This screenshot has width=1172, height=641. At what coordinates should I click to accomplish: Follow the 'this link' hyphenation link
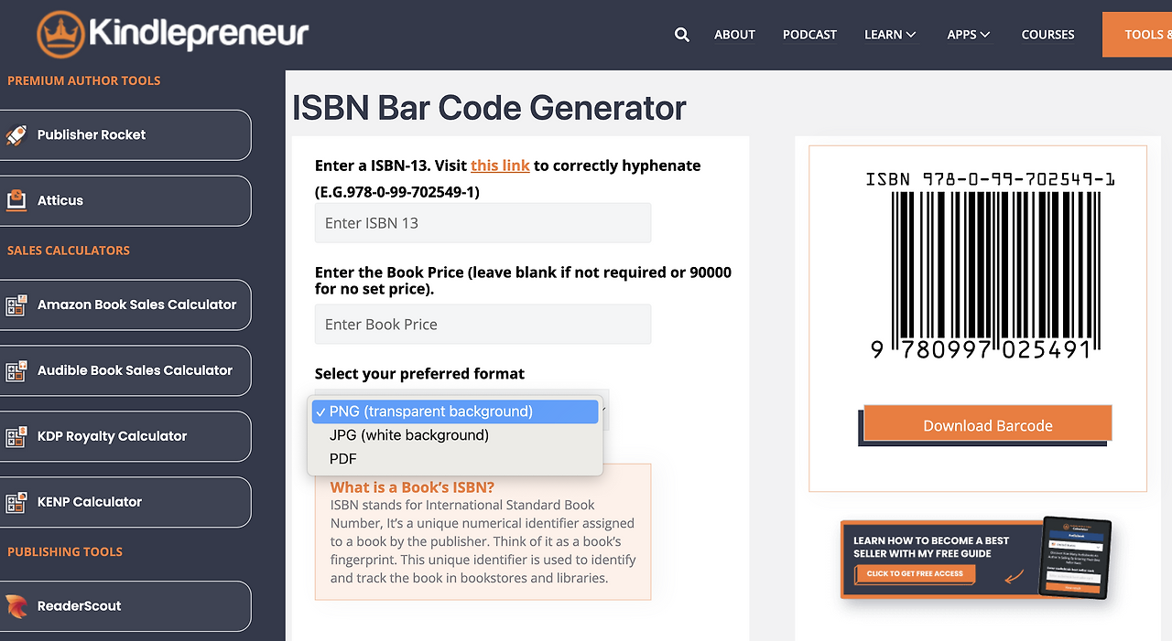point(500,166)
